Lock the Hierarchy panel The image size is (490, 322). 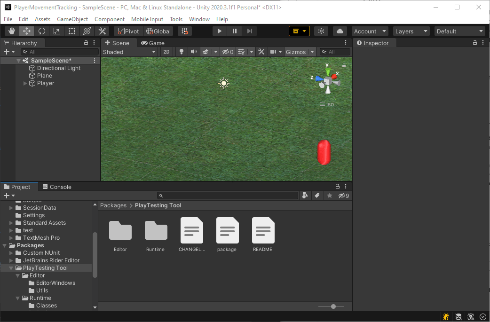[86, 42]
